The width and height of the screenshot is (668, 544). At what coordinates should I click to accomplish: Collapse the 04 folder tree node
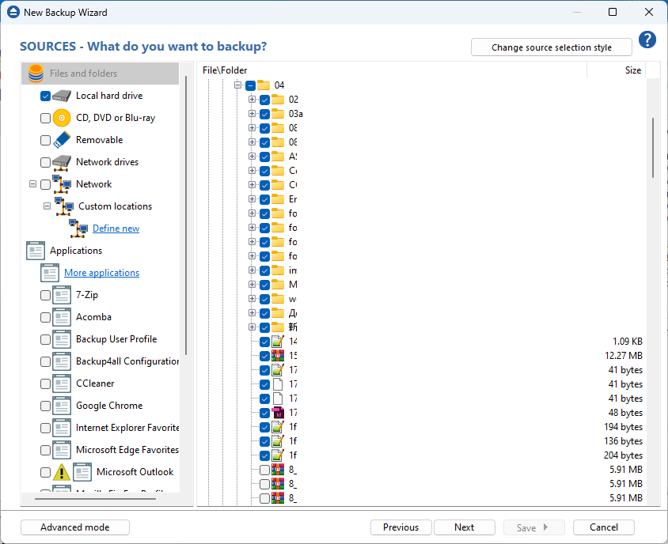coord(237,85)
